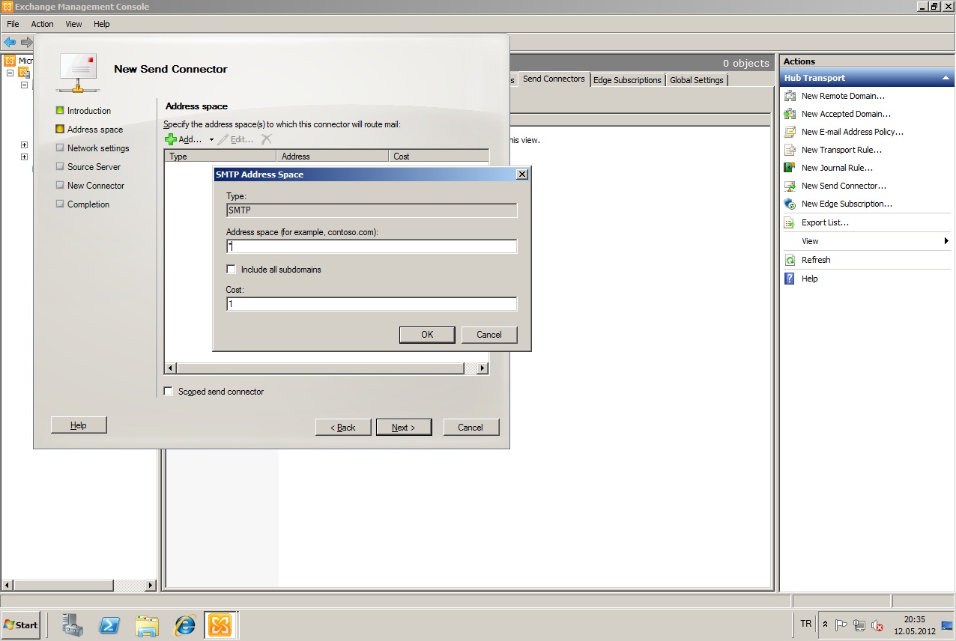956x641 pixels.
Task: Click the New Transport Rule icon
Action: pyautogui.click(x=789, y=150)
